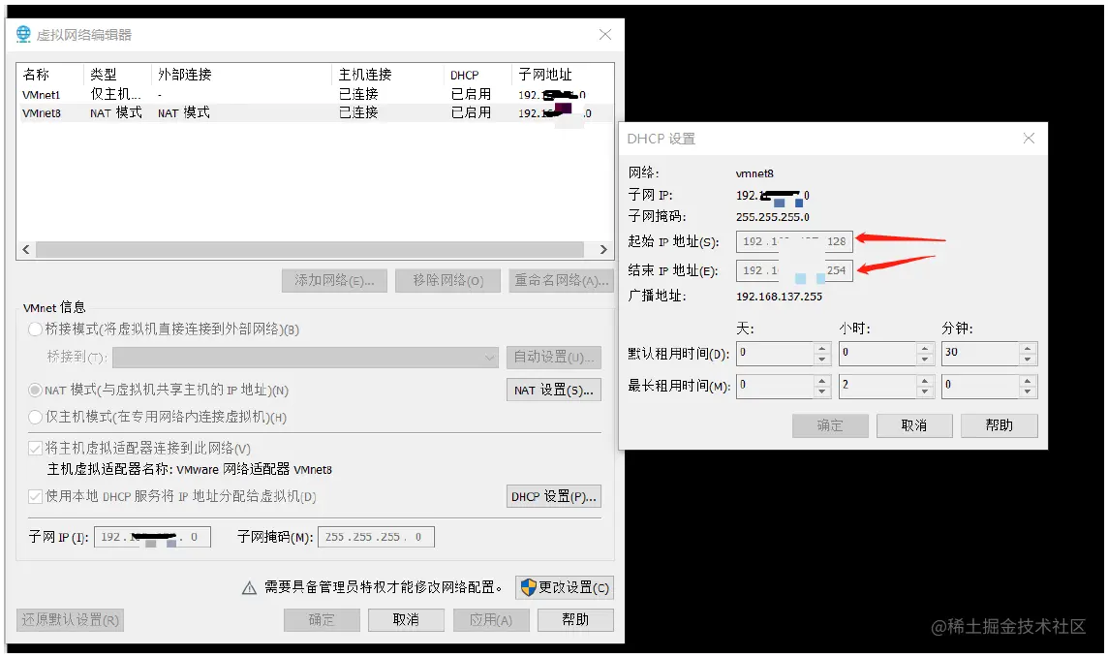
Task: Open DHCP 设置(P)... button
Action: point(554,497)
